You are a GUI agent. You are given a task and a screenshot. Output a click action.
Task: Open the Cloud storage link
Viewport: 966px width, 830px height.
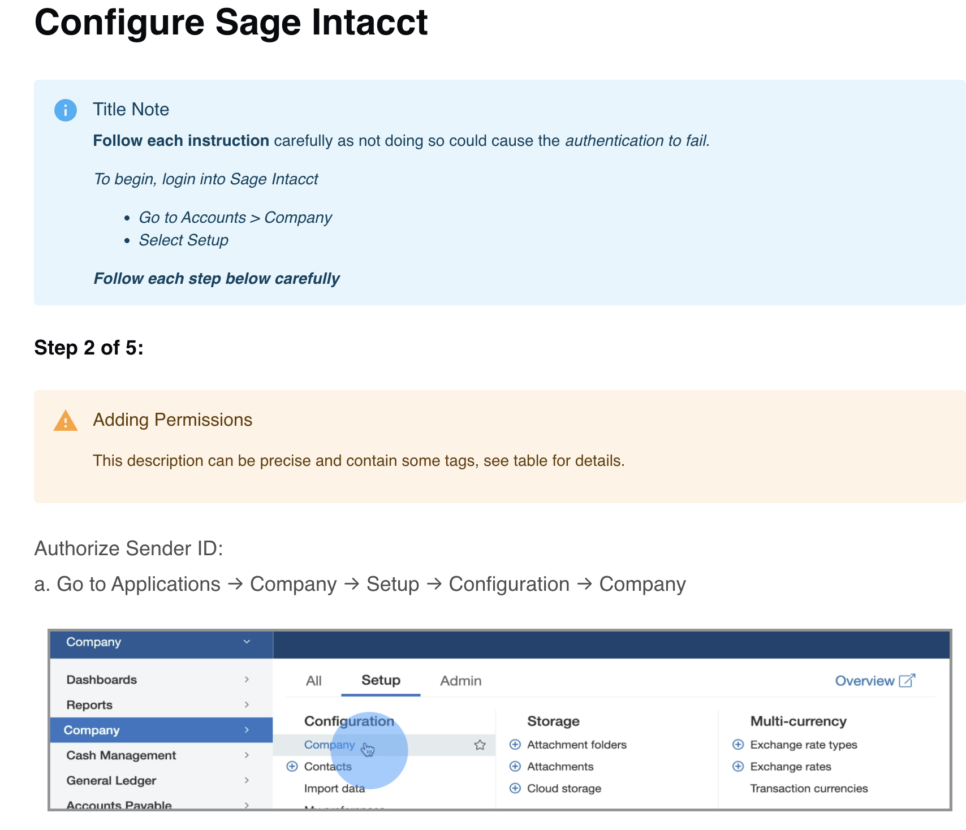(564, 789)
